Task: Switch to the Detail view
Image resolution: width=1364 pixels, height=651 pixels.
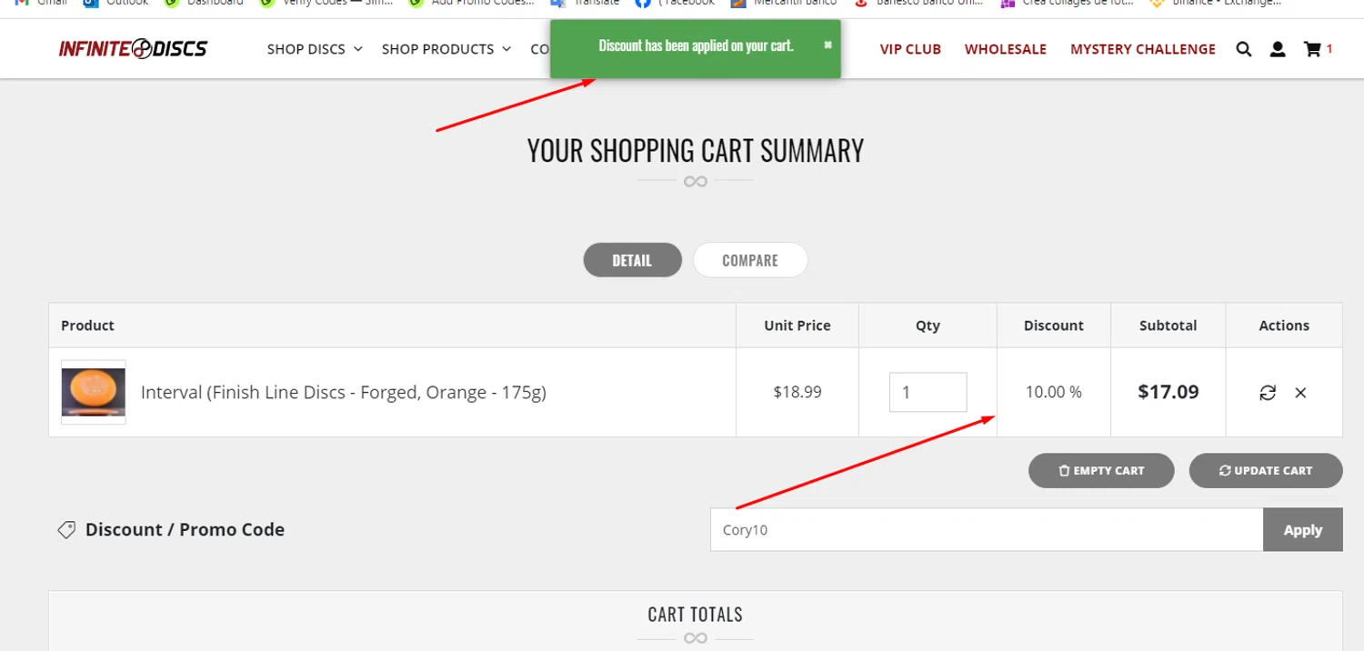Action: click(632, 260)
